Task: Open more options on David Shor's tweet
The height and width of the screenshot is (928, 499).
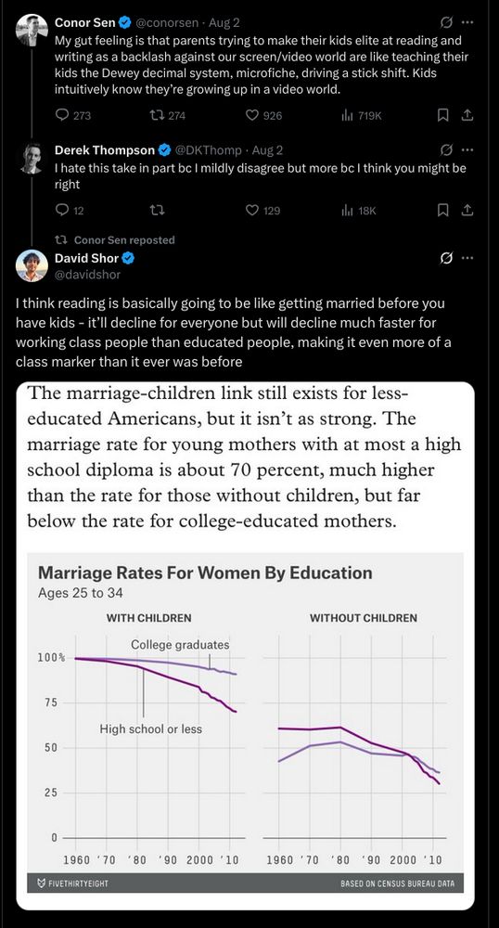Action: pyautogui.click(x=467, y=258)
